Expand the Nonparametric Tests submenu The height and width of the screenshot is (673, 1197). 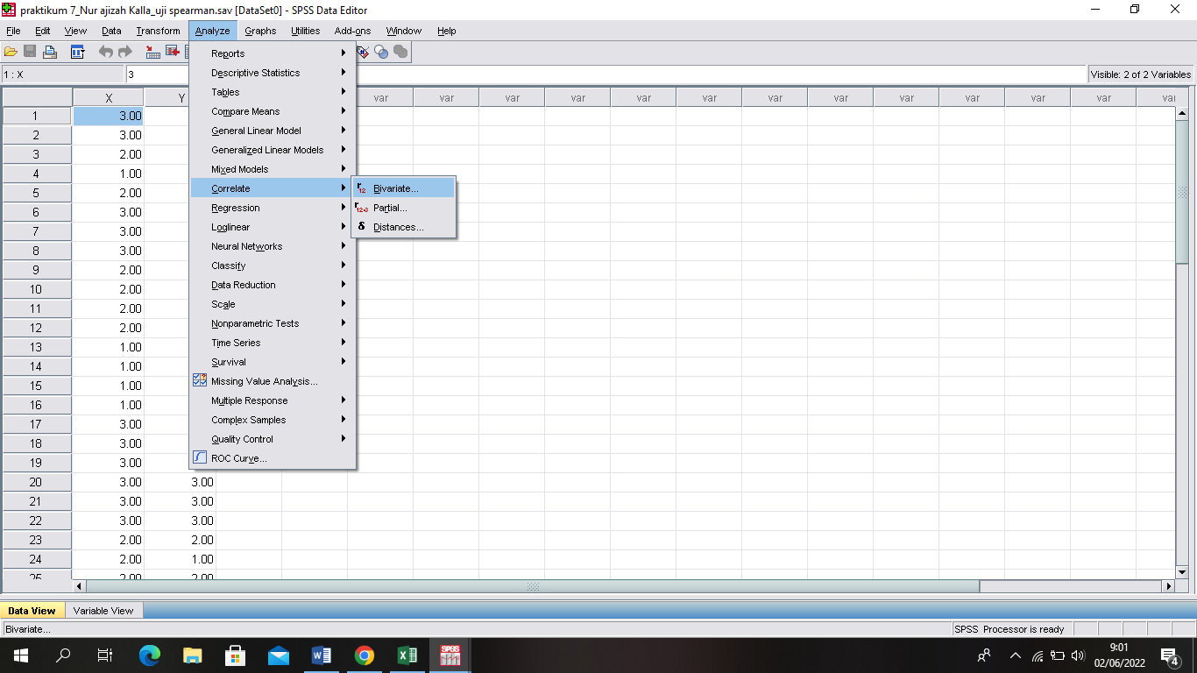point(273,323)
